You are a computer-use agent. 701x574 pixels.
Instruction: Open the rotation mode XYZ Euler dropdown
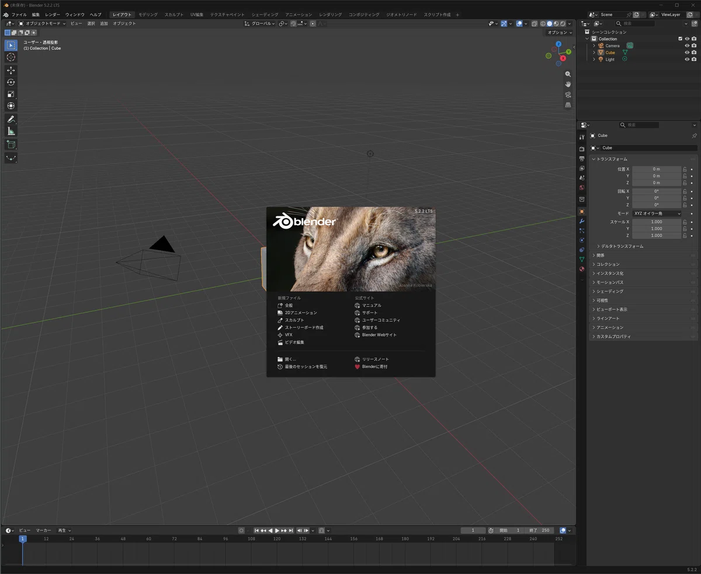coord(657,213)
